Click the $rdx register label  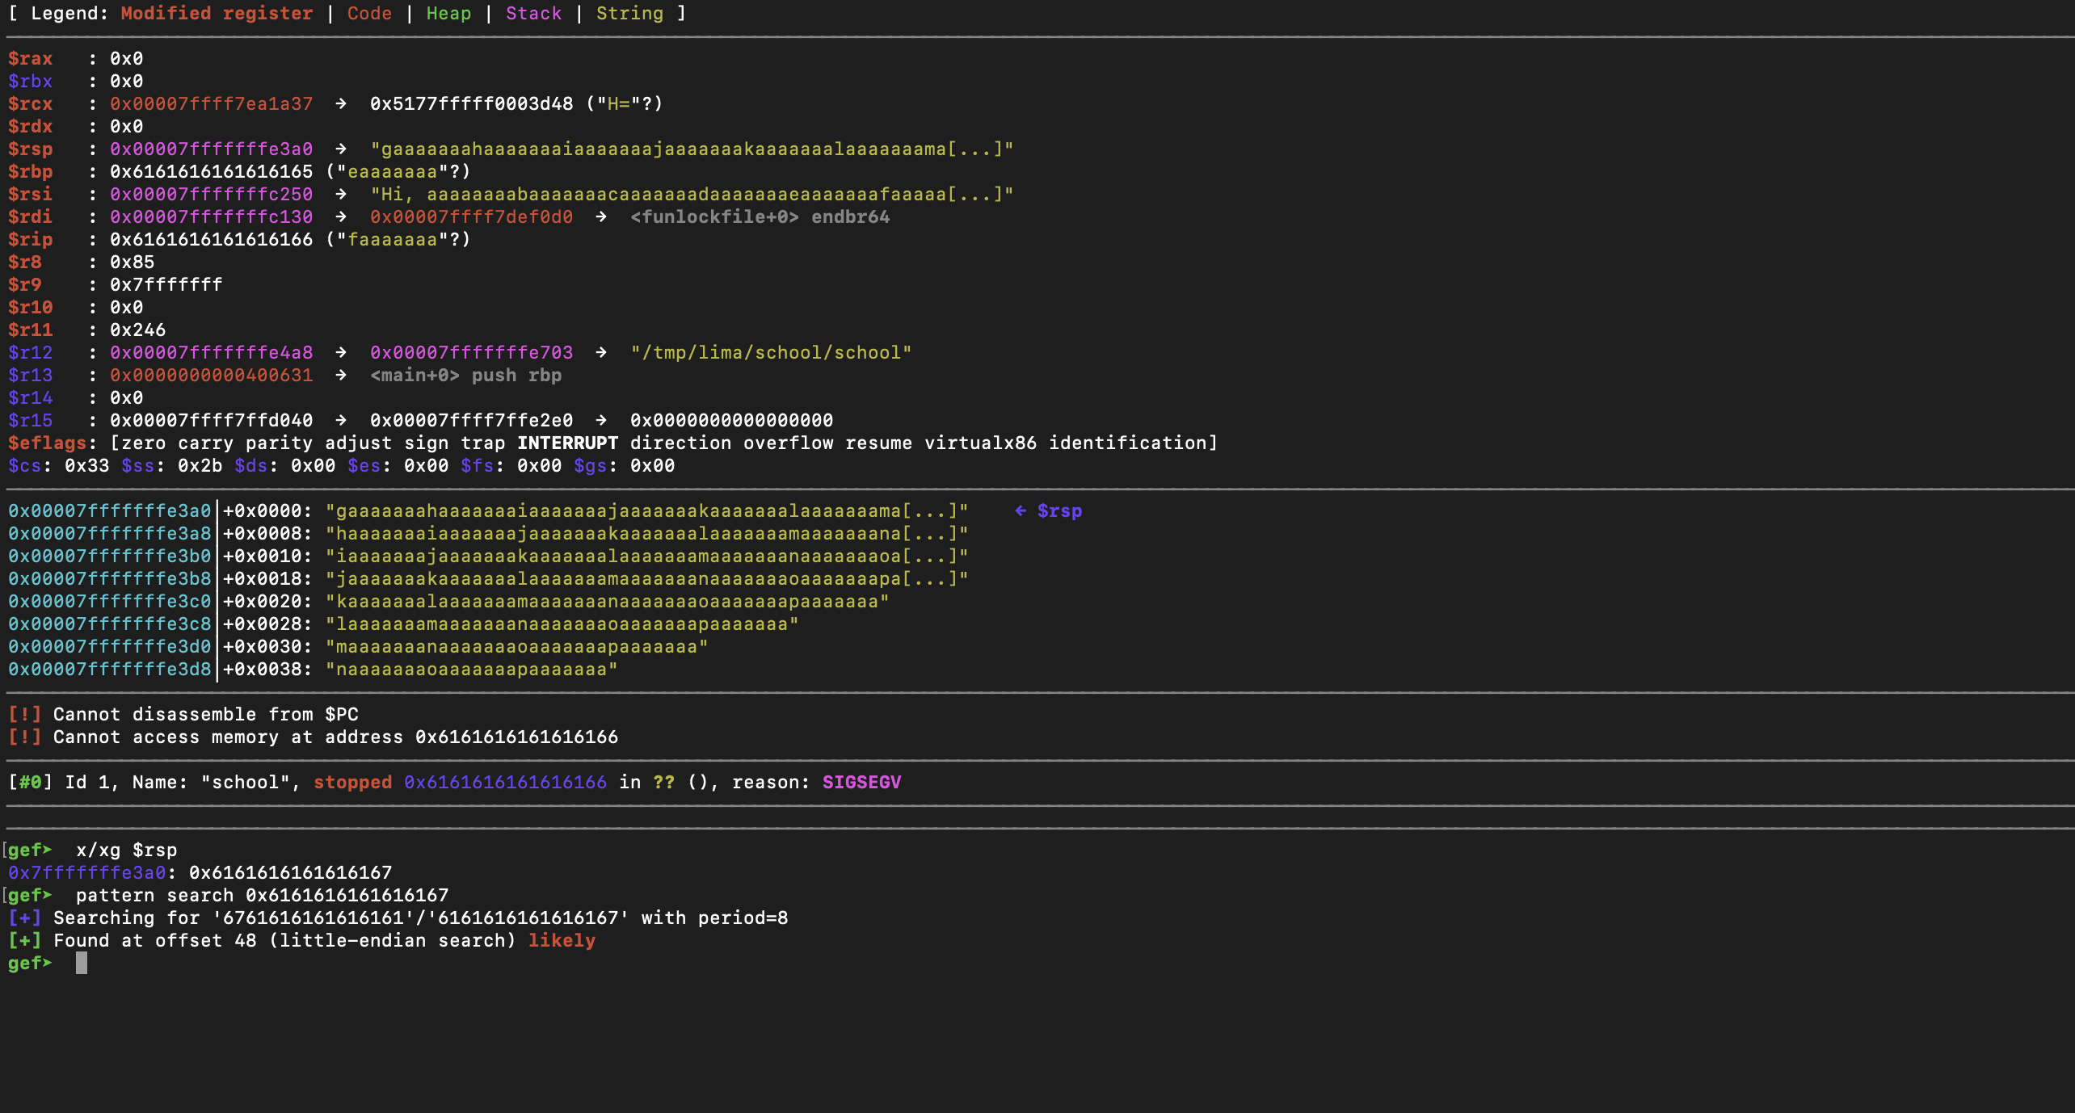(30, 127)
